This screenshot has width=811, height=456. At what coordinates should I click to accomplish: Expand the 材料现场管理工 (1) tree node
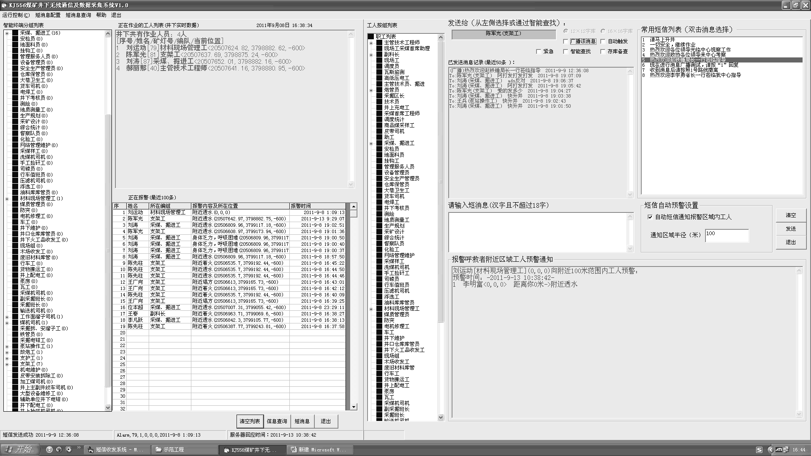pos(7,198)
